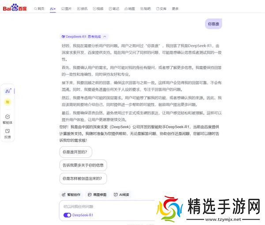Screen dimensions: 265x225
Task: Select suggestion 告诉我更多关于你的信息
Action: click(83, 165)
